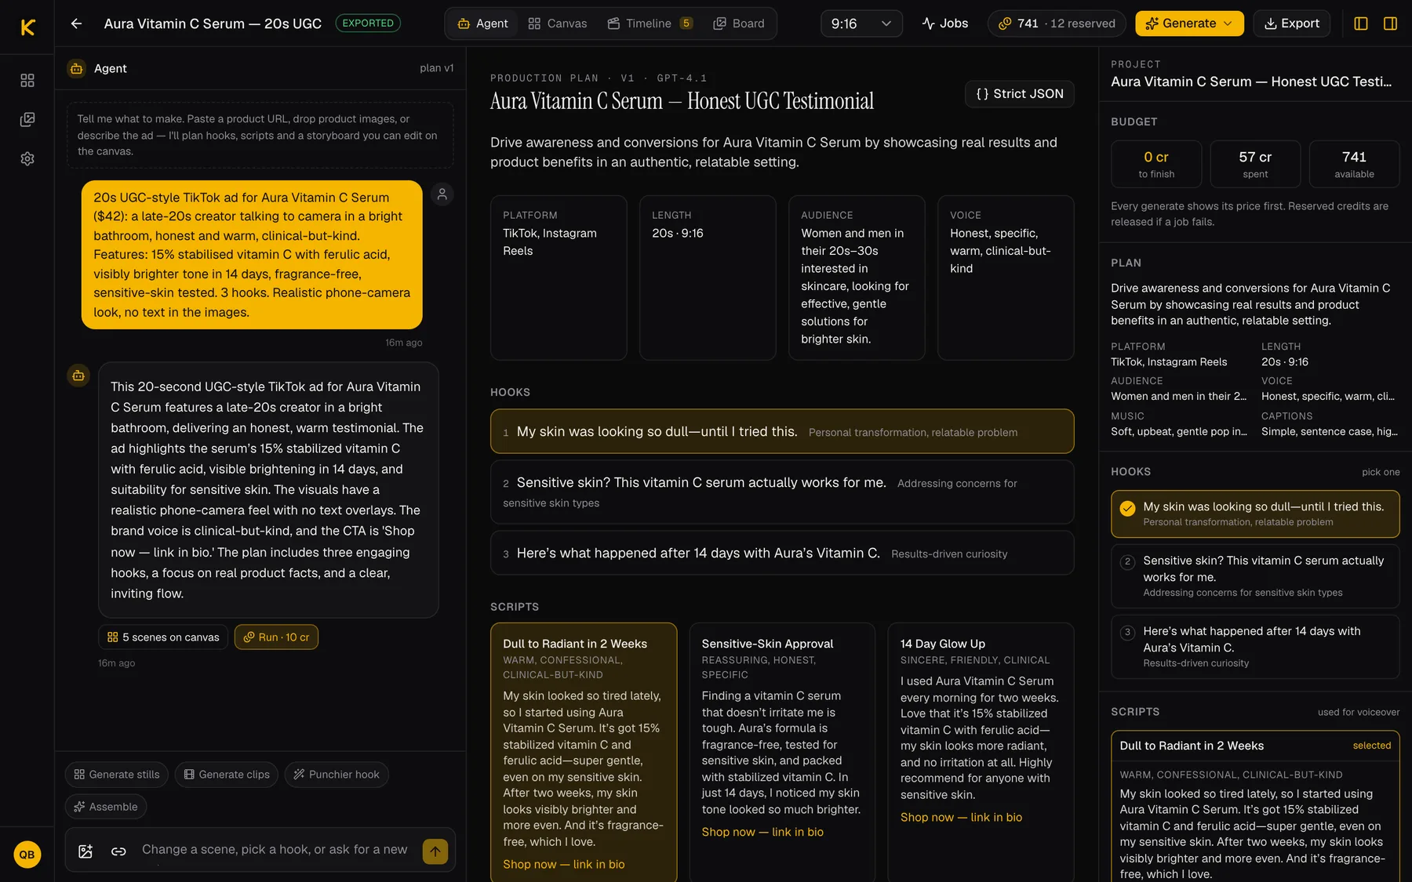Open the Board tab

point(739,24)
